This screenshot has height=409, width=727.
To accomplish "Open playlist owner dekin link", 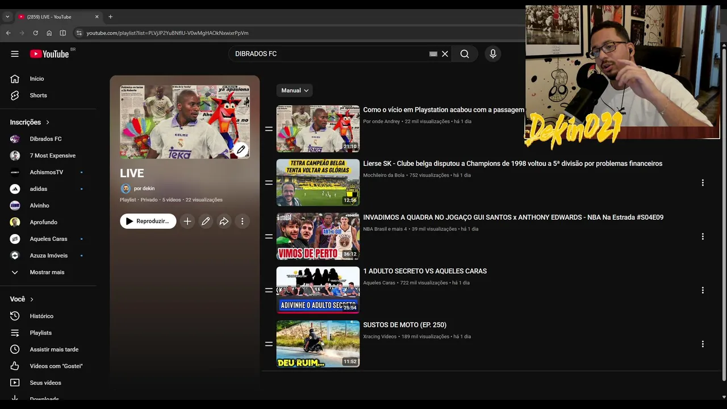I will pos(144,189).
